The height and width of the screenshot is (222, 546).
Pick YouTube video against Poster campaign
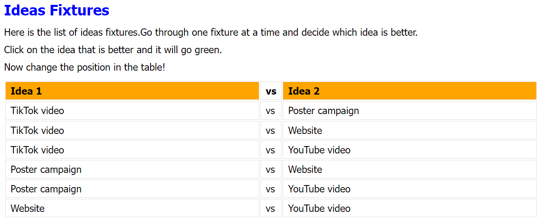point(319,189)
